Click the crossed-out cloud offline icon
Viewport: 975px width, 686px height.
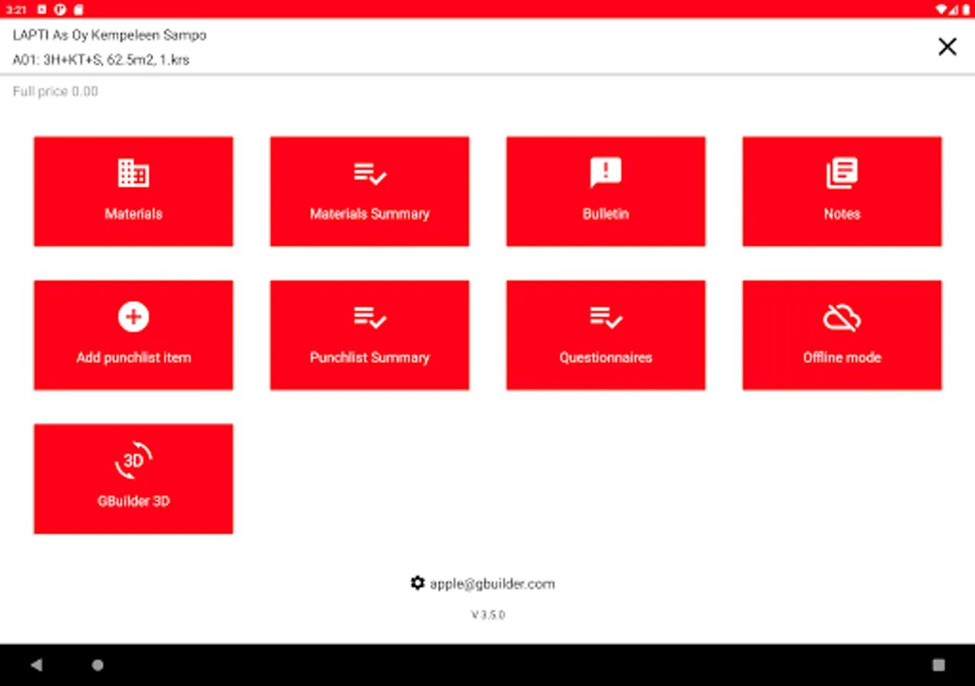(x=842, y=317)
